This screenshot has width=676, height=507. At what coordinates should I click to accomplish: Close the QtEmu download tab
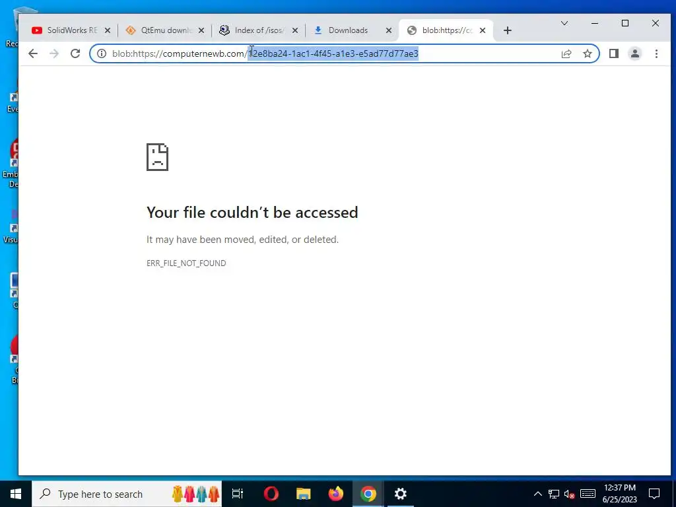201,30
